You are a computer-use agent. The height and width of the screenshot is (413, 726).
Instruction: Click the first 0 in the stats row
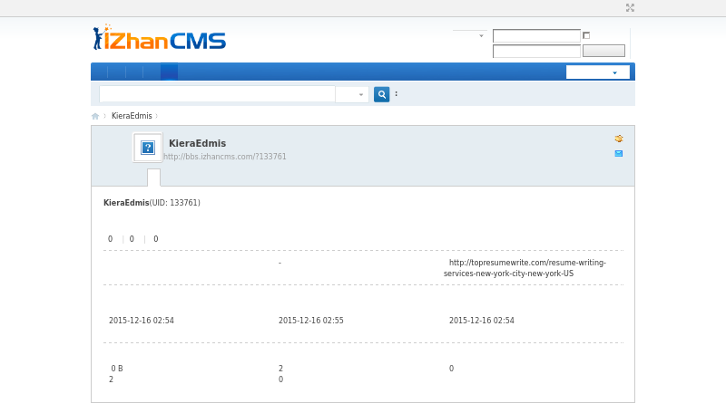point(110,239)
